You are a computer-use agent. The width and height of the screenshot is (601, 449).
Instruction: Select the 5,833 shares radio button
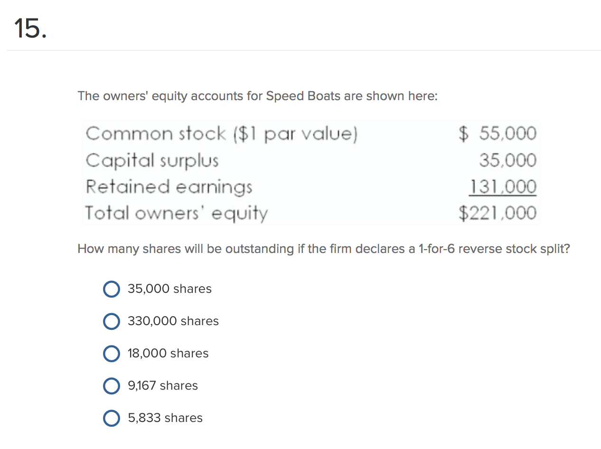pyautogui.click(x=111, y=418)
